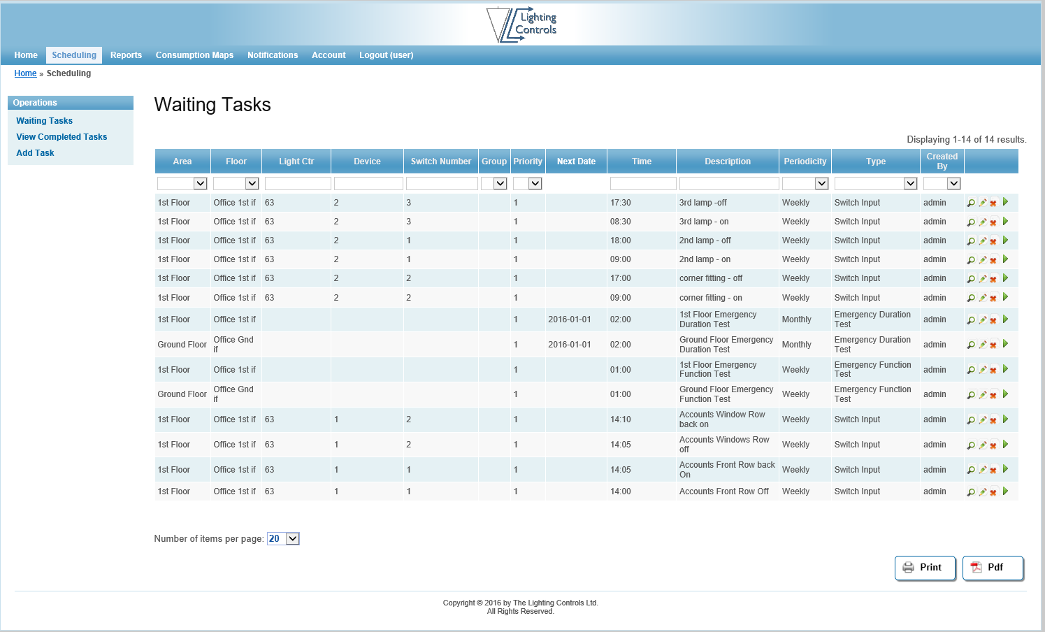Viewport: 1045px width, 632px height.
Task: Sort by Time column header
Action: (x=642, y=161)
